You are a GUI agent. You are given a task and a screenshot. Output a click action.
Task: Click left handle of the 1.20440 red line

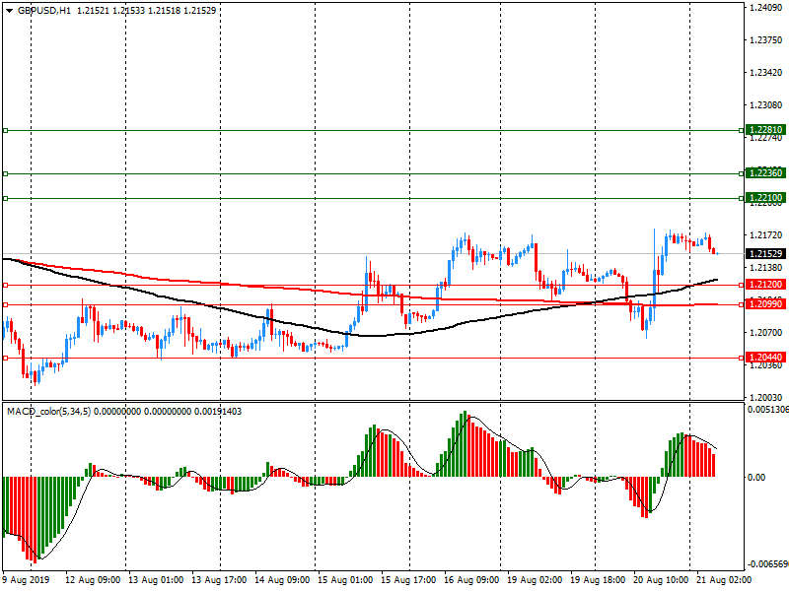click(6, 358)
